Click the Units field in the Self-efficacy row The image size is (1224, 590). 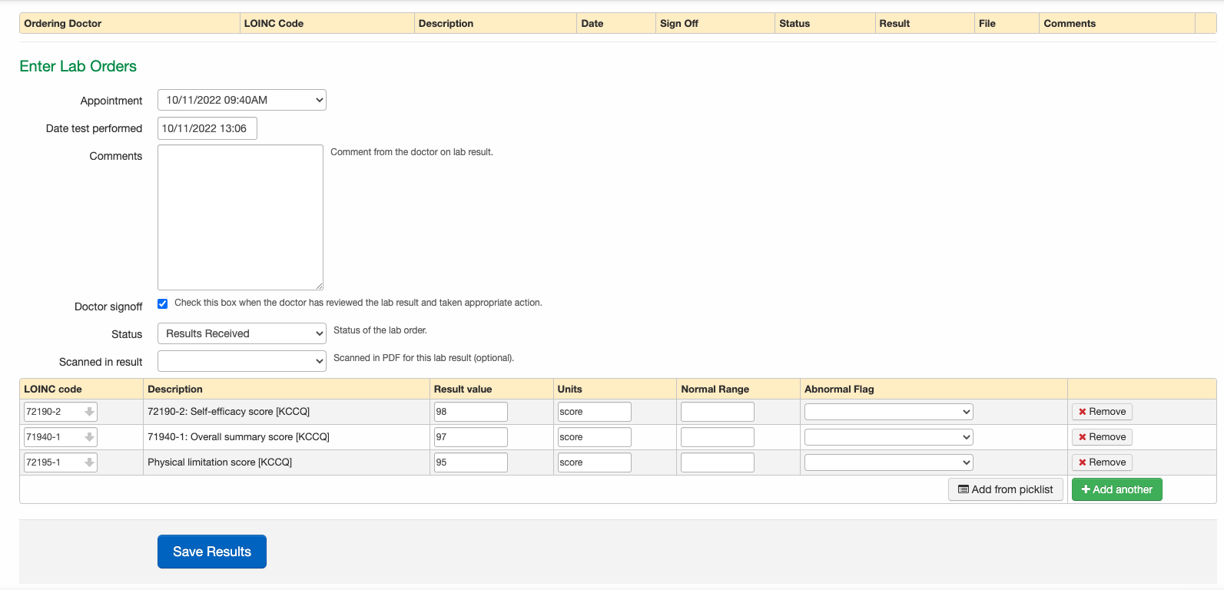pyautogui.click(x=595, y=412)
